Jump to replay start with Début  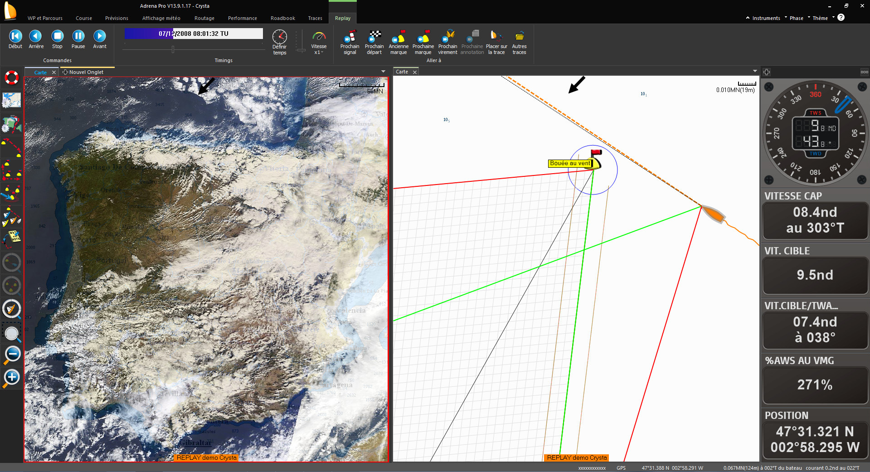click(x=15, y=39)
